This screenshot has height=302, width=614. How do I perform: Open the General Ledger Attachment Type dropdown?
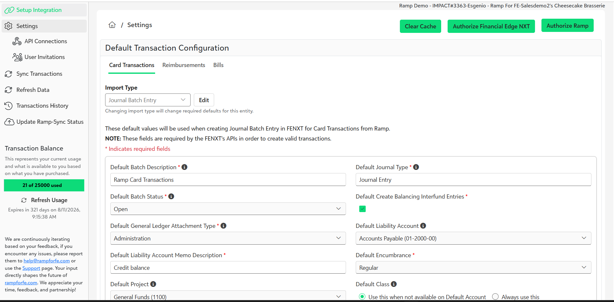pyautogui.click(x=228, y=238)
